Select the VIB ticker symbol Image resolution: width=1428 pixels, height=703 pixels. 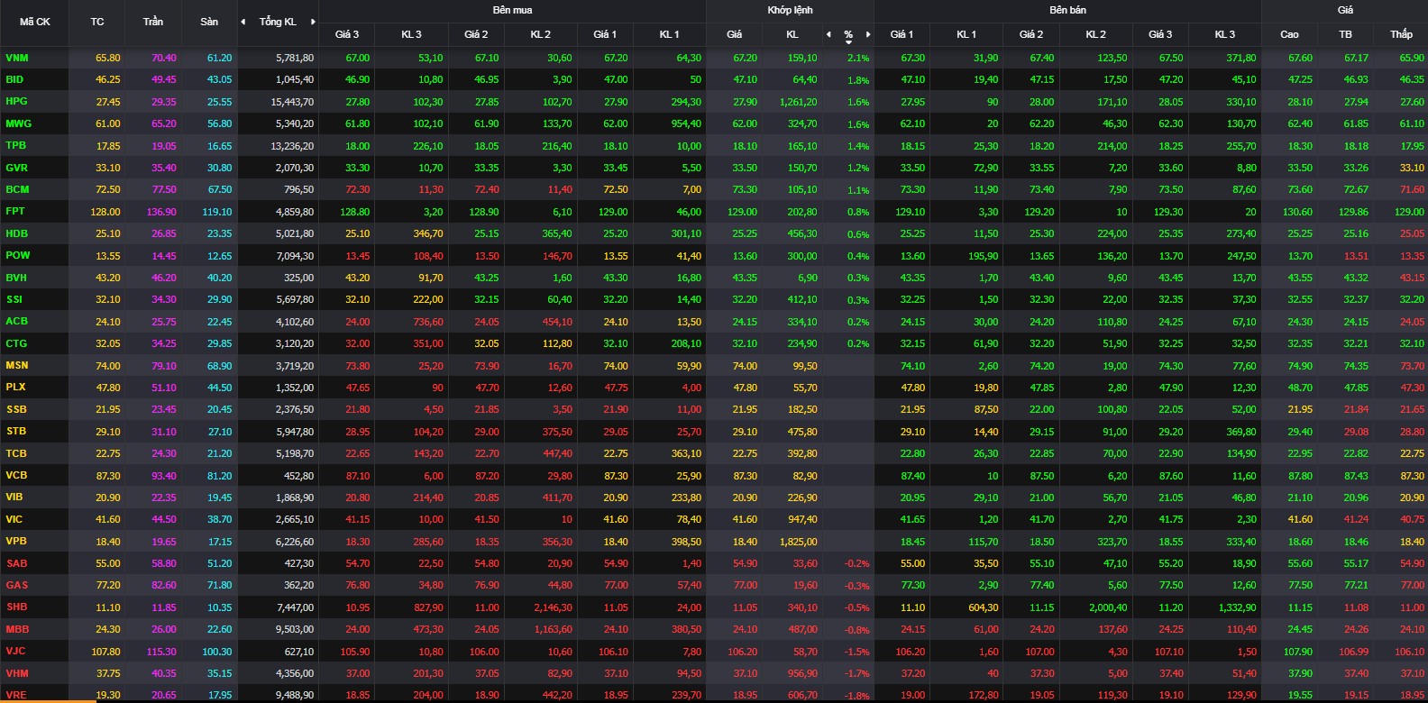pyautogui.click(x=14, y=497)
